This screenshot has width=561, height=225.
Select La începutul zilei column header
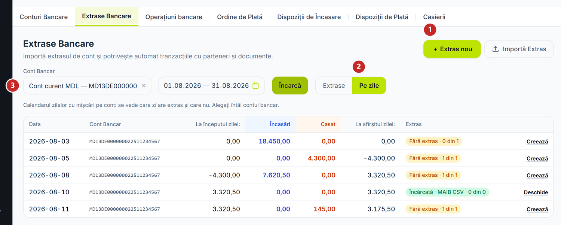click(x=218, y=124)
